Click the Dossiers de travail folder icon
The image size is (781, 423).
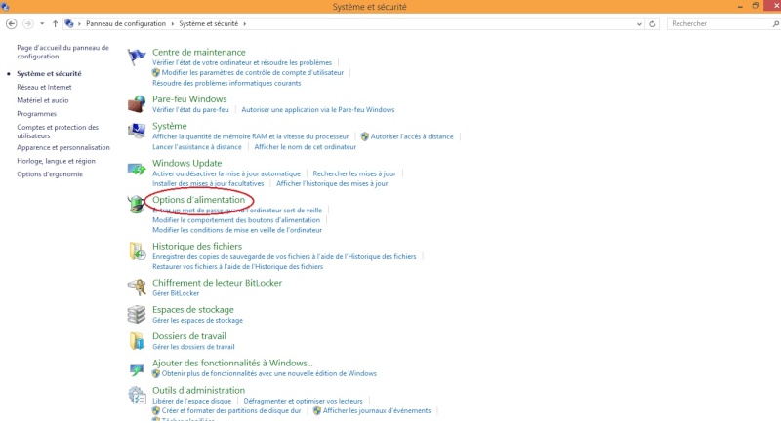point(137,341)
